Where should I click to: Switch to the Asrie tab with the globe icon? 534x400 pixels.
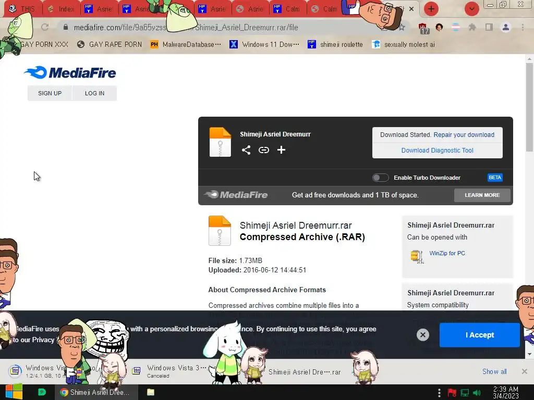click(250, 9)
